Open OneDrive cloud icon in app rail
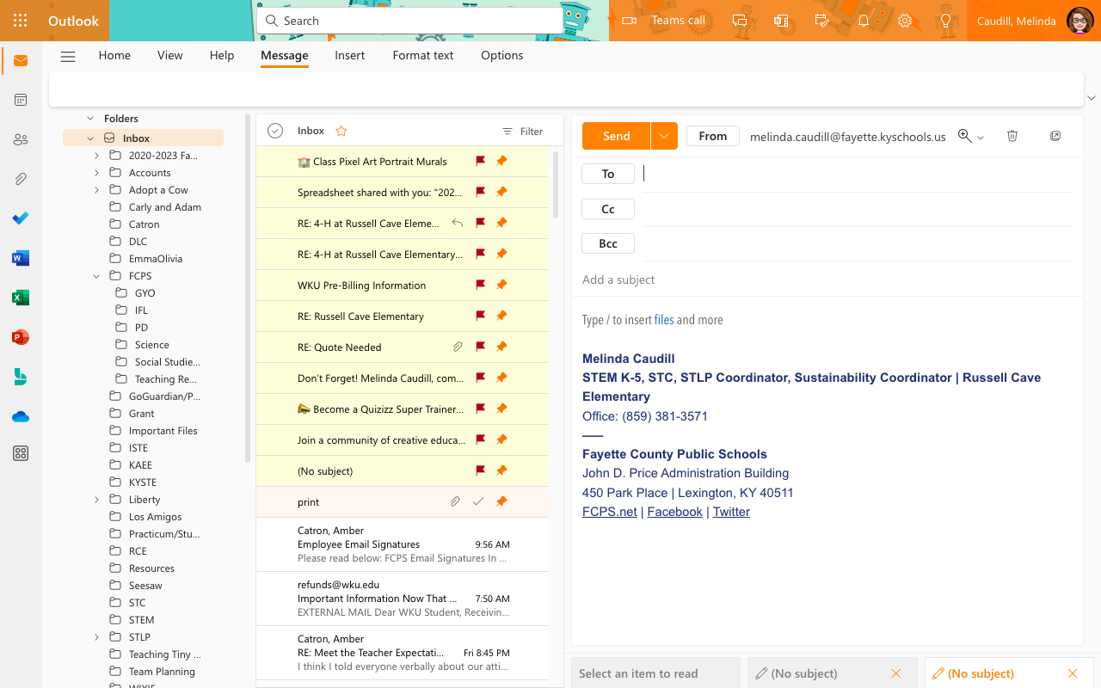This screenshot has height=688, width=1101. (x=21, y=417)
